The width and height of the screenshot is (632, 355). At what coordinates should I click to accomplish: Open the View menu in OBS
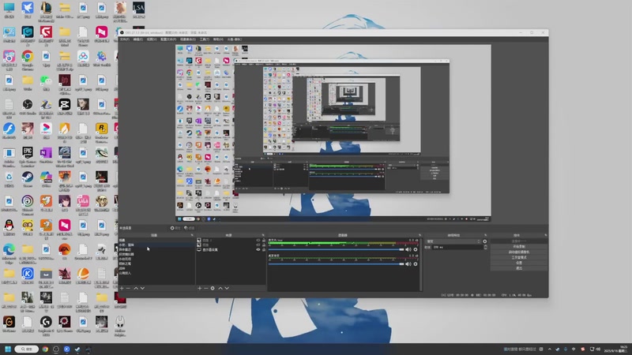coord(152,39)
